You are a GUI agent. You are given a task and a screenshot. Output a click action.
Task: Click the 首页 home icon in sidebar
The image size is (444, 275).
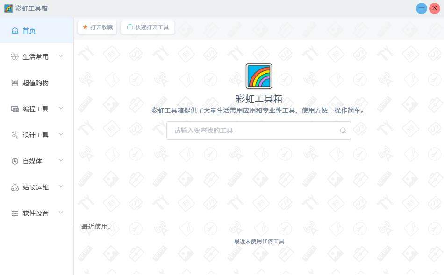tap(14, 30)
